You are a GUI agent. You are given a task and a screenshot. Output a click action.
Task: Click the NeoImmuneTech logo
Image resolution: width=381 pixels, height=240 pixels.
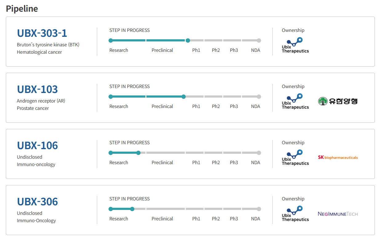tap(338, 214)
